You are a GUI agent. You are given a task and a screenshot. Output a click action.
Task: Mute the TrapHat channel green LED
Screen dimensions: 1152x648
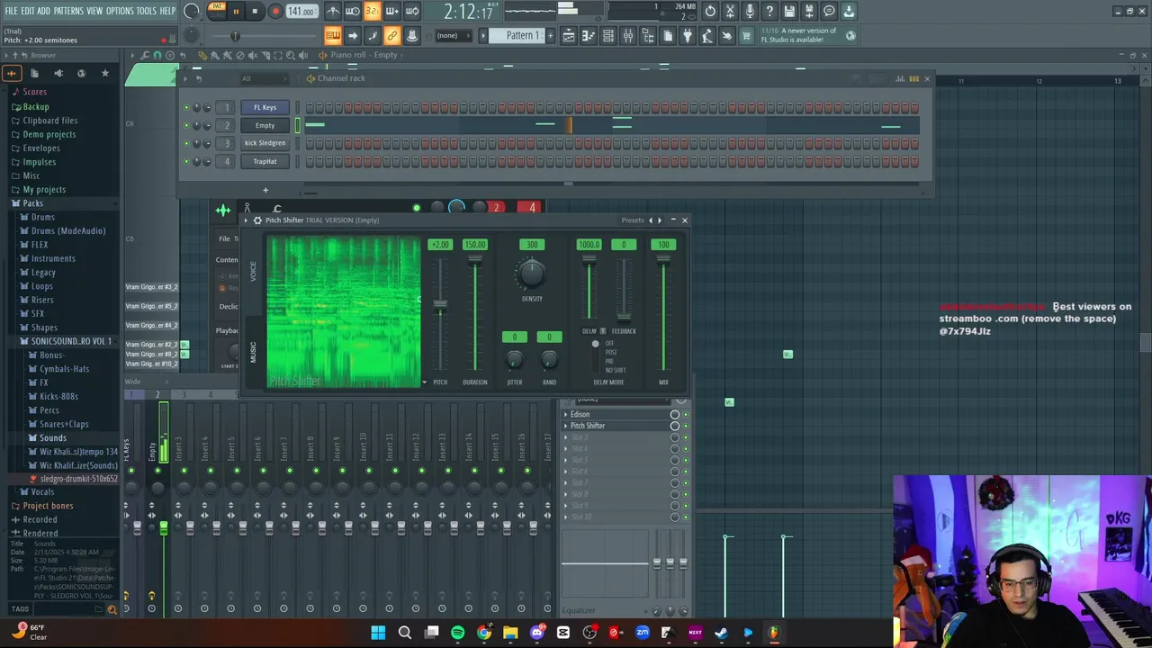click(186, 162)
